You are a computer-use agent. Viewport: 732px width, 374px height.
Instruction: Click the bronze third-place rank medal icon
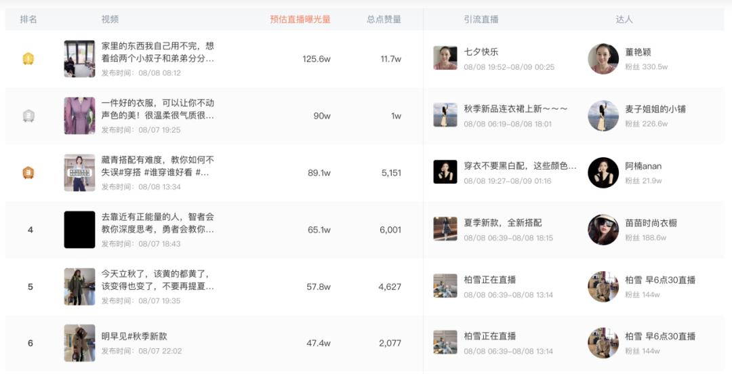tap(28, 173)
